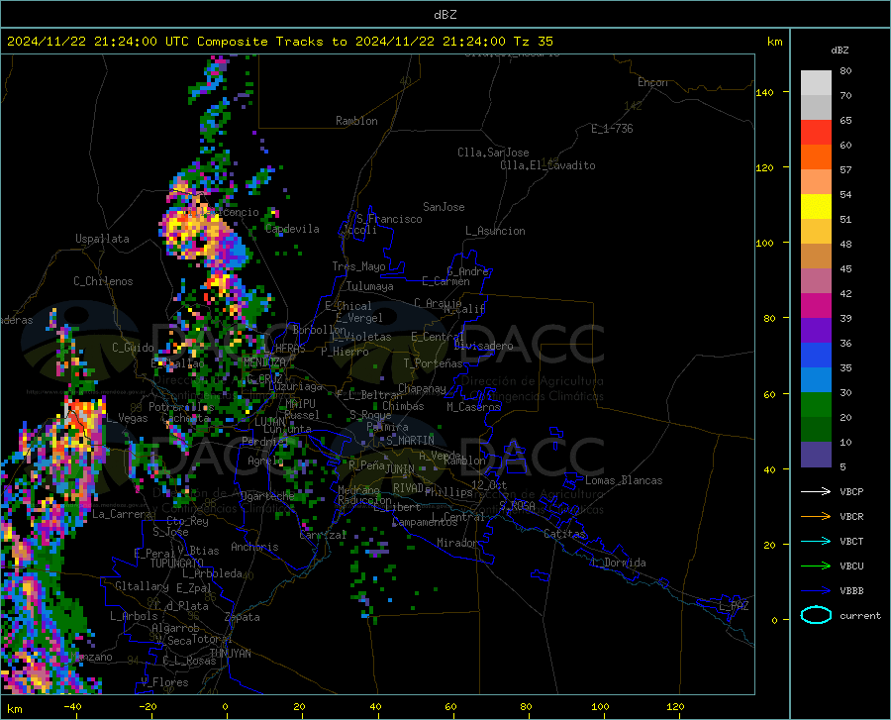Click the L_PAZ label at right
The width and height of the screenshot is (891, 720).
[x=734, y=606]
